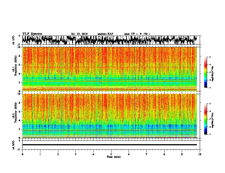The height and width of the screenshot is (173, 225).
Task: Click the time axis tick label "7"
Action: click(x=147, y=154)
